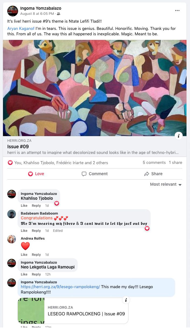Open Ingoma Yomzabalazo's profile picture on the post
This screenshot has width=190, height=331.
[x=13, y=11]
